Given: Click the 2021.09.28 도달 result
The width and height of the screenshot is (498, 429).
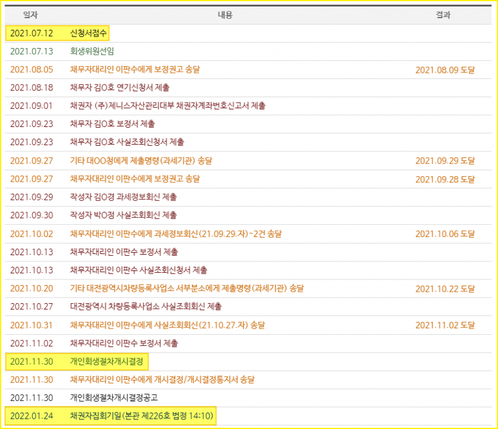Looking at the screenshot, I should click(x=445, y=179).
